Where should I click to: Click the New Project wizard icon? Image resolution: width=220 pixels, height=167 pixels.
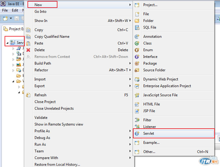tap(137, 5)
